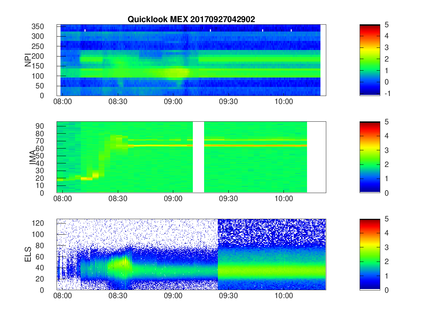Click the 08:00 time label under ELS panel
Screen dimensions: 435x326
coord(62,296)
